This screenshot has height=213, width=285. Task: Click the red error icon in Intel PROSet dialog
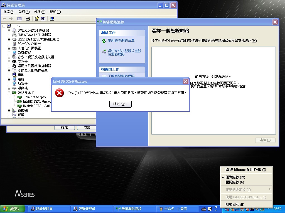coord(60,93)
